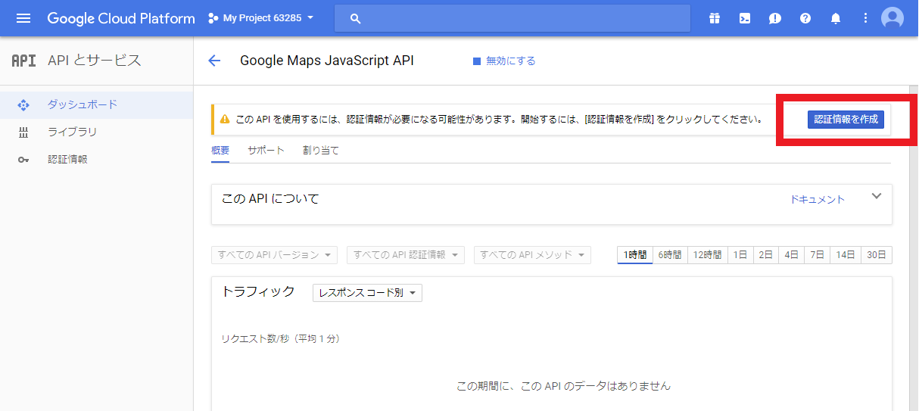
Task: Activate the Cloud Shell terminal icon
Action: 745,18
